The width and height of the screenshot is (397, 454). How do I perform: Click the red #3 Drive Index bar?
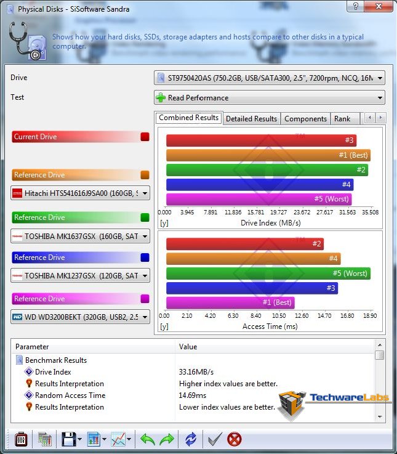click(x=262, y=140)
